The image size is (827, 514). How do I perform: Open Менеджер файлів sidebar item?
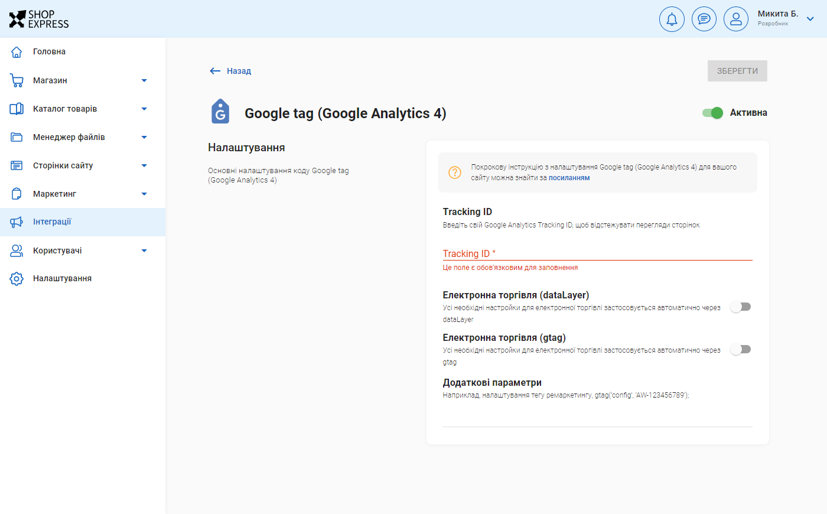pyautogui.click(x=83, y=137)
